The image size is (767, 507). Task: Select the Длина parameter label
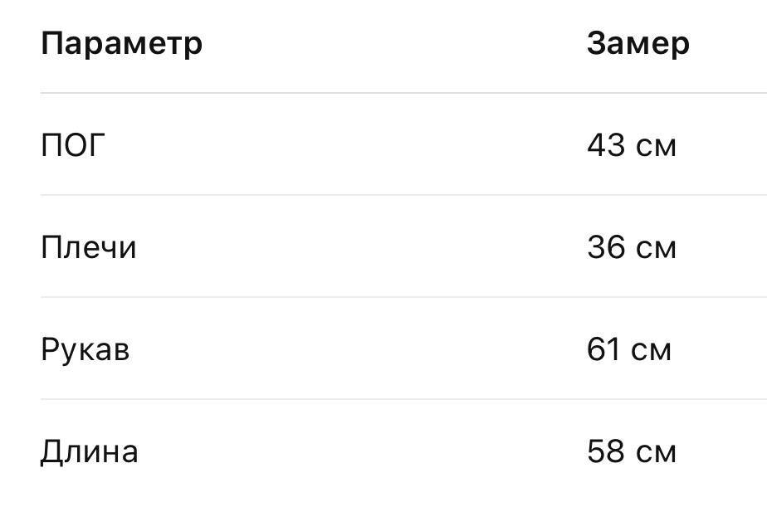coord(89,452)
